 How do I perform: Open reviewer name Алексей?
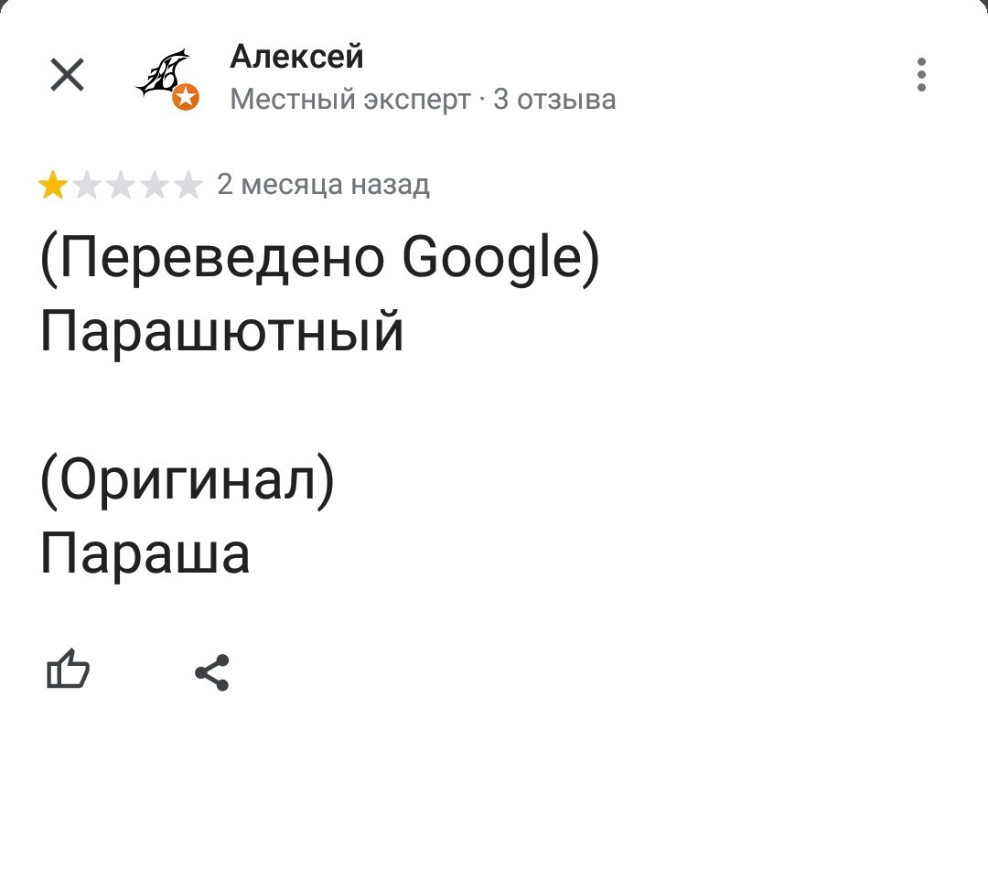tap(296, 57)
